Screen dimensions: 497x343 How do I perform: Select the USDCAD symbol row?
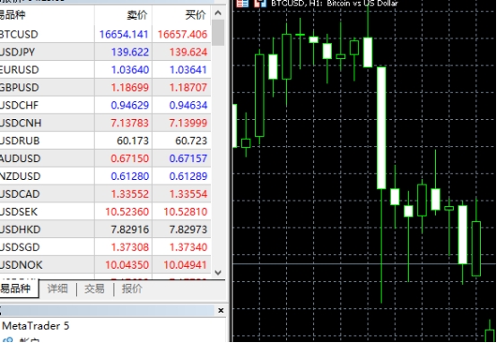tap(105, 193)
